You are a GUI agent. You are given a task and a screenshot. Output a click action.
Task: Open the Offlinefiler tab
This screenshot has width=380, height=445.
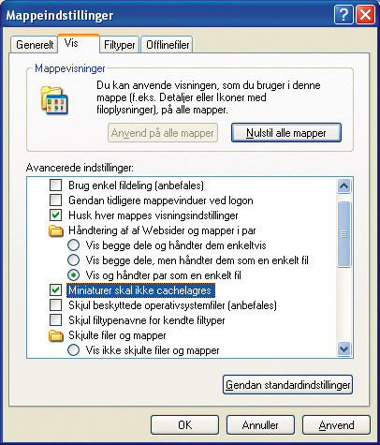(x=168, y=45)
